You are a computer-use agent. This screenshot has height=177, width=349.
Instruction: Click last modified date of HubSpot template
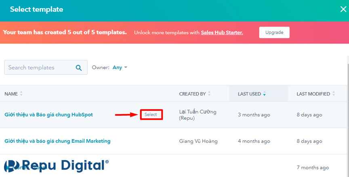click(x=309, y=115)
